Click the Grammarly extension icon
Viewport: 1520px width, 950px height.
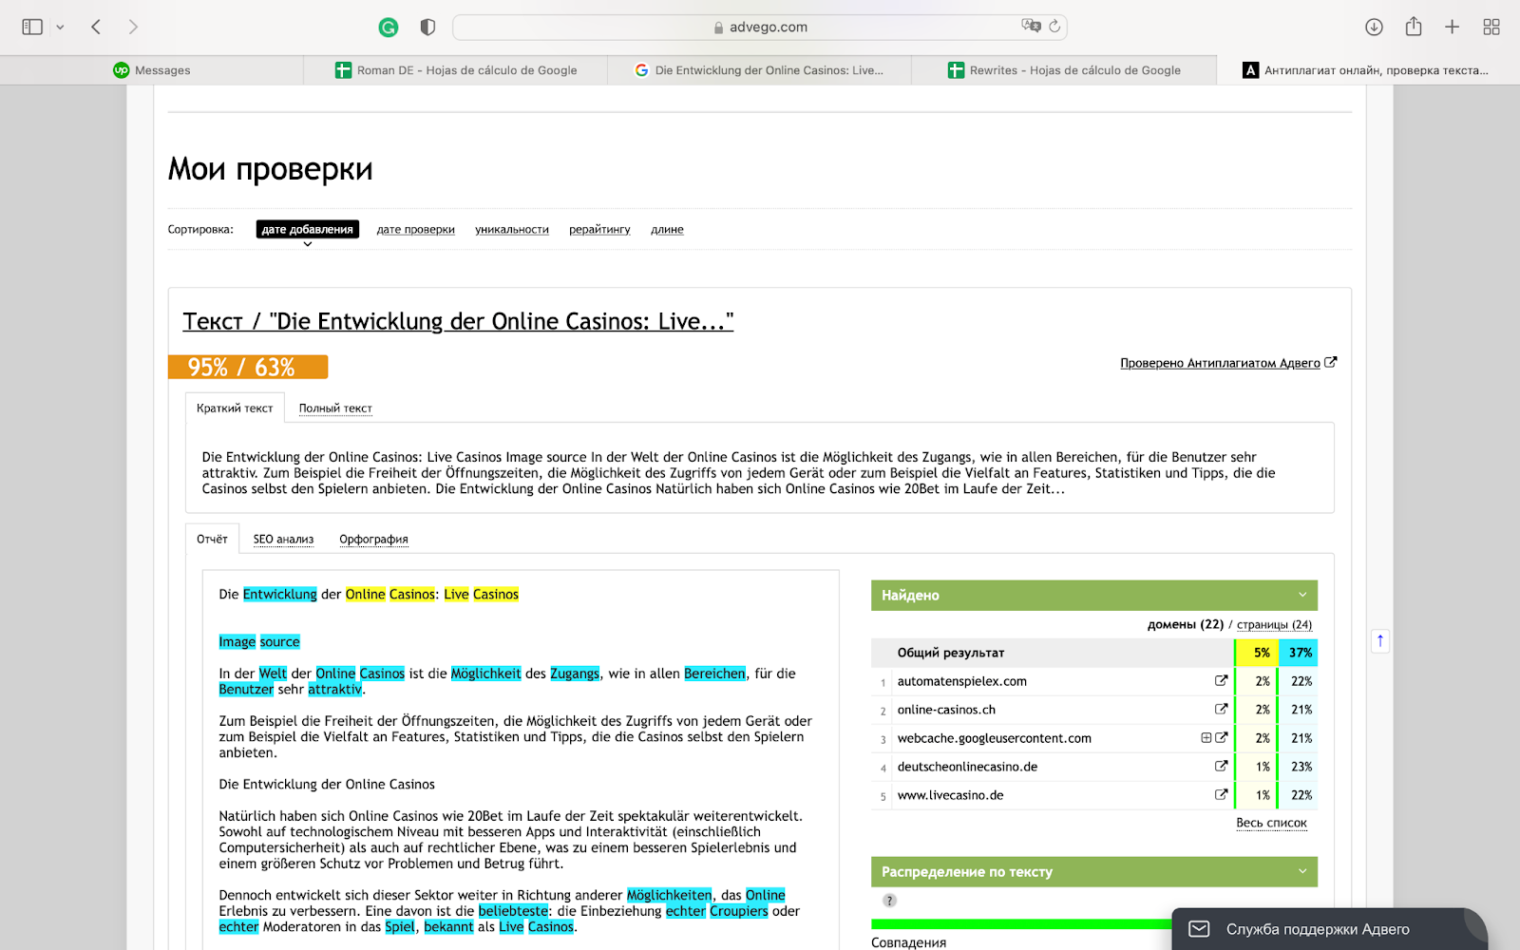point(388,28)
